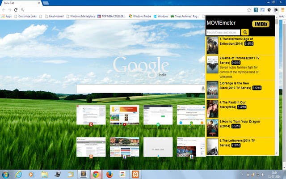
Task: Click the 6.The Leftovers title
Action: coord(237,143)
